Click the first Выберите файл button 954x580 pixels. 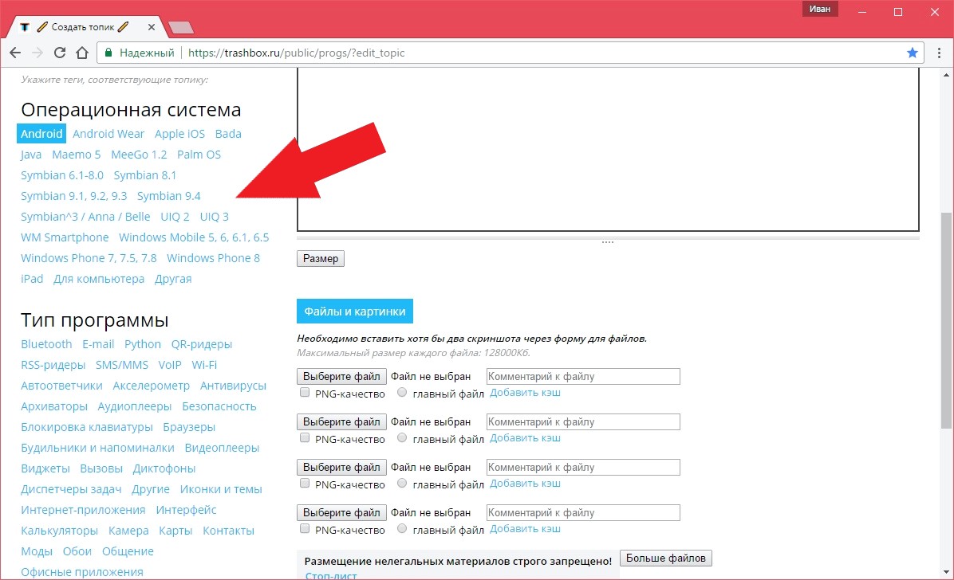(341, 376)
